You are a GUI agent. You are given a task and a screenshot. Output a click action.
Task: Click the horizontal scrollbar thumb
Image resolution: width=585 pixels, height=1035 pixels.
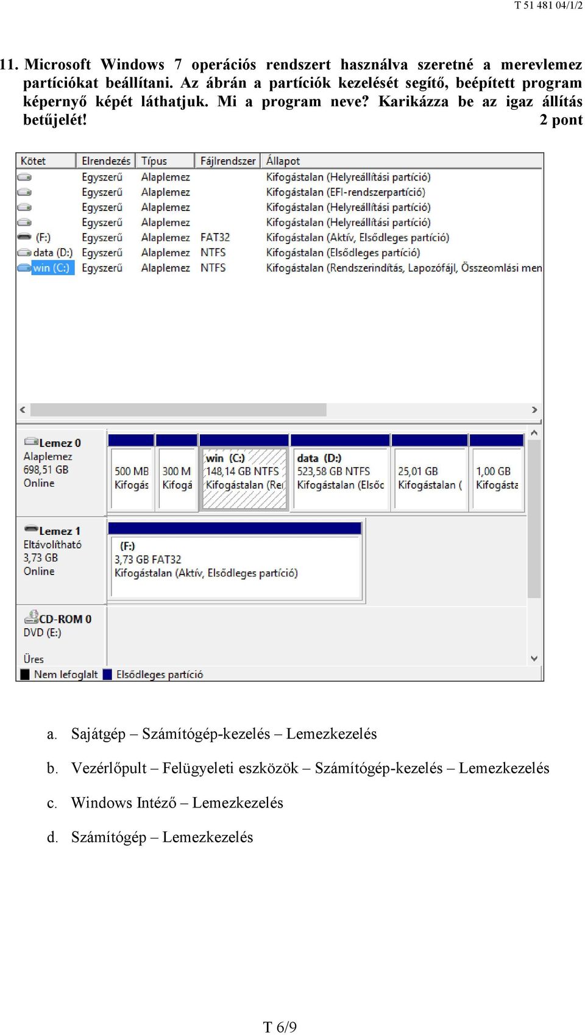(x=179, y=410)
